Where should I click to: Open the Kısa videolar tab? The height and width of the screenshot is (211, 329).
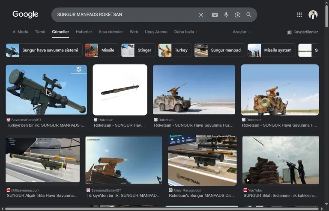(111, 32)
